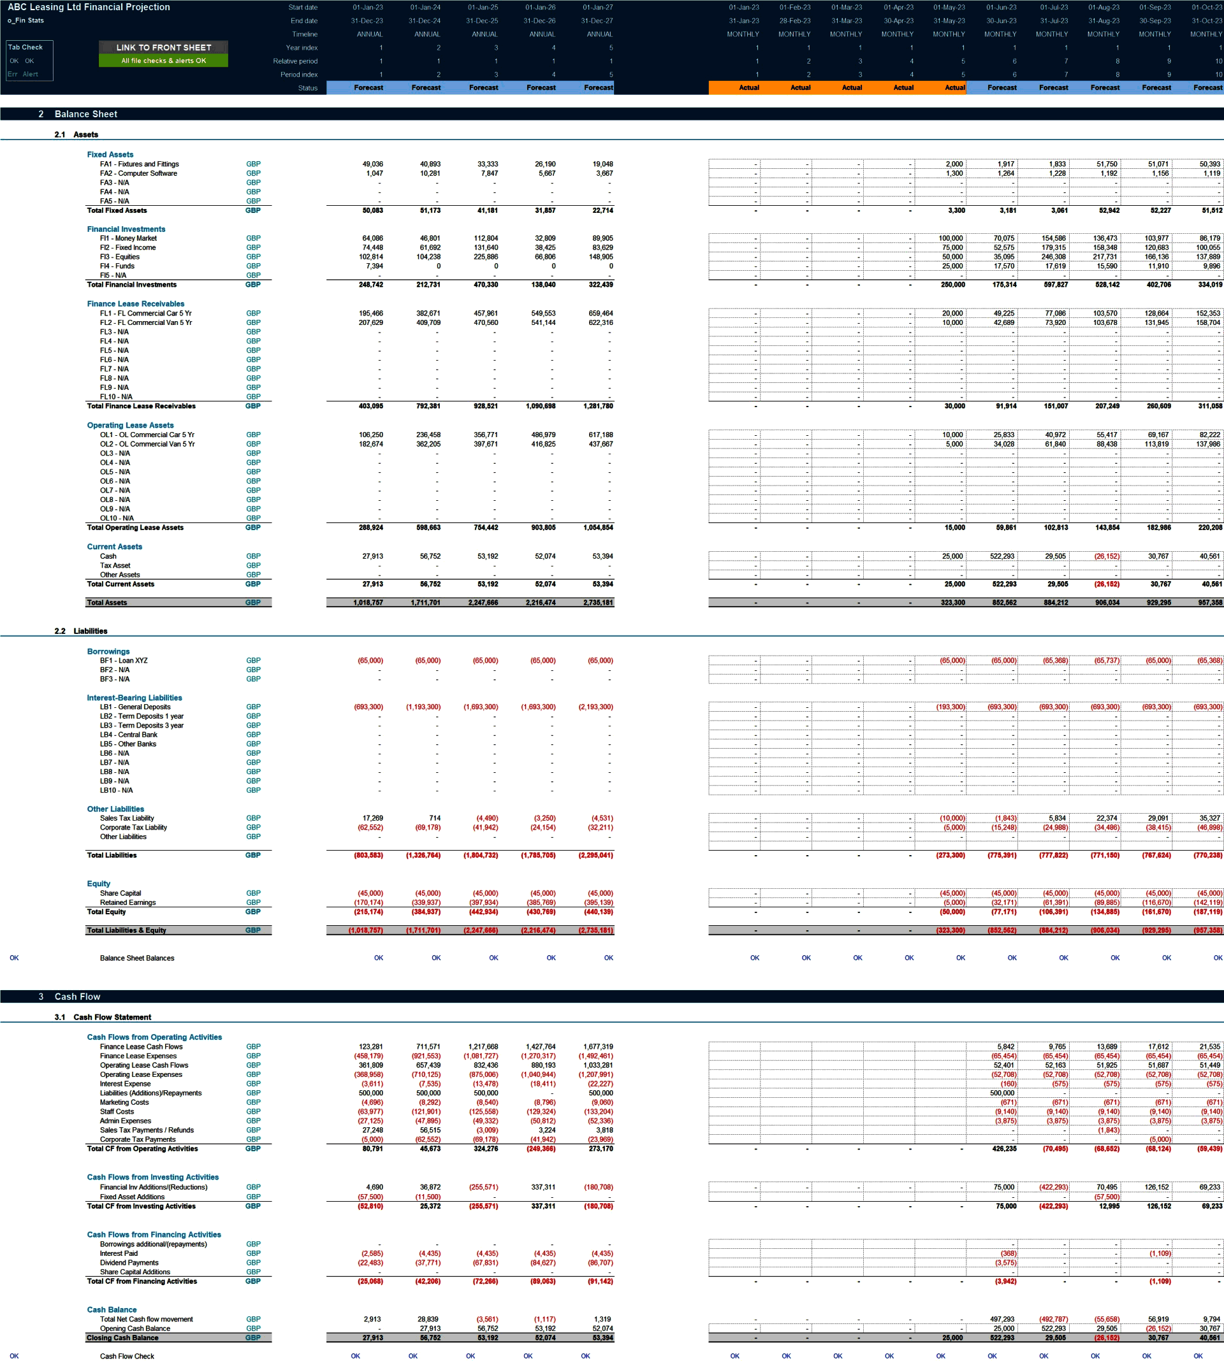
Task: Click the 'Year index' header label
Action: pos(302,48)
